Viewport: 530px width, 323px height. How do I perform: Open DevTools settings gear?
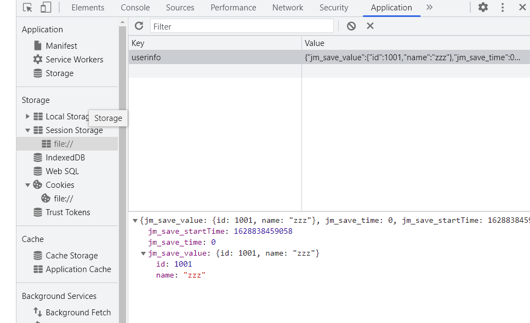(x=483, y=7)
